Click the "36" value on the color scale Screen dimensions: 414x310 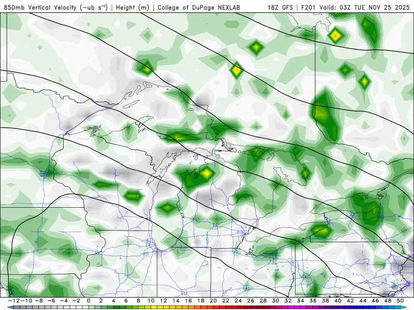pyautogui.click(x=313, y=301)
